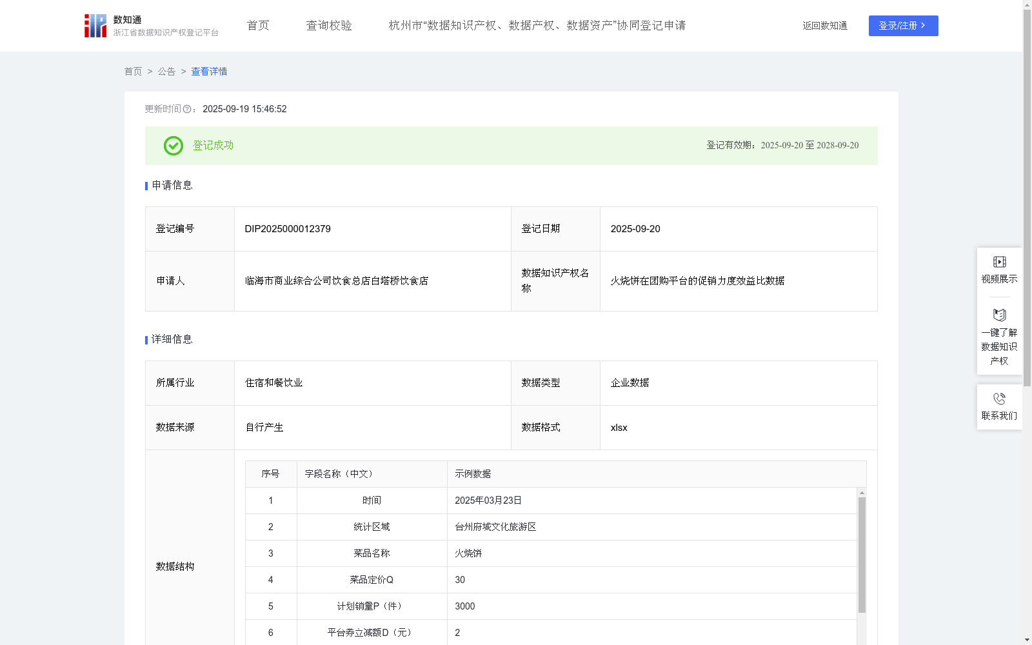This screenshot has height=645, width=1032.
Task: Click the 平台券立减额D（元） field row
Action: [551, 633]
